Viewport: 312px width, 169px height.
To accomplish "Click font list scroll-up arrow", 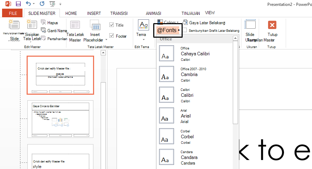I will [236, 38].
